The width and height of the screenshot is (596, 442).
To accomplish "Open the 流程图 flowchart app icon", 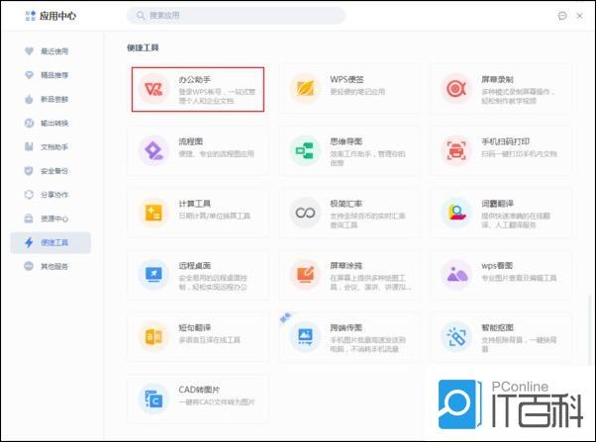I will coord(153,150).
